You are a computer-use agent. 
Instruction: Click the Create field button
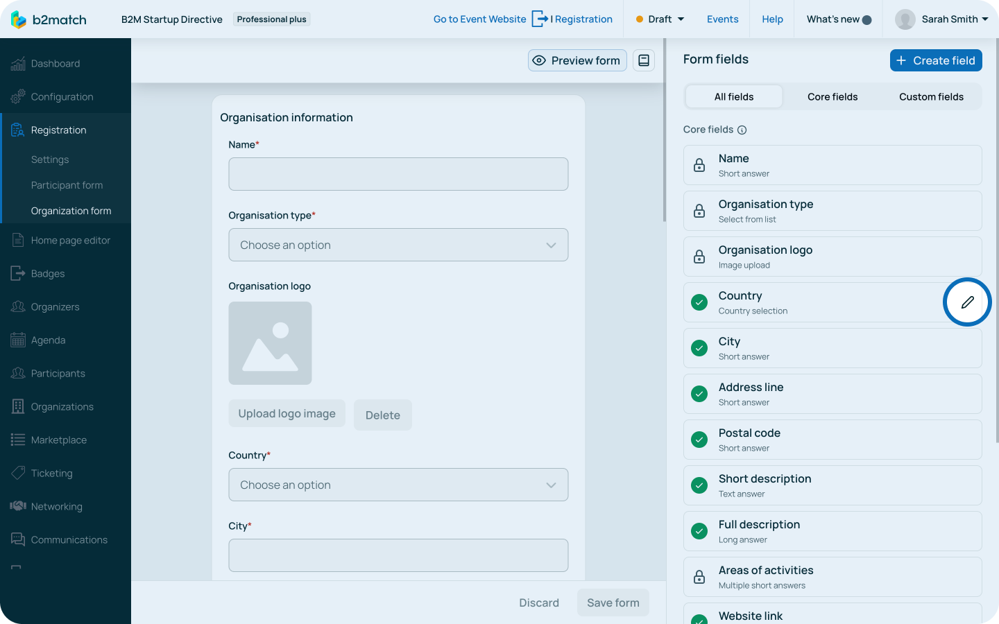(936, 60)
